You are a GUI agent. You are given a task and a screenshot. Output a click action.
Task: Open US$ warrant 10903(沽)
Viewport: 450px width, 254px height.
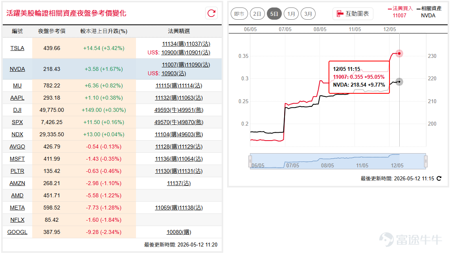pyautogui.click(x=174, y=73)
